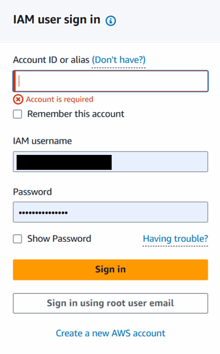220x354 pixels.
Task: Click the IAM user sign in heading
Action: click(57, 20)
